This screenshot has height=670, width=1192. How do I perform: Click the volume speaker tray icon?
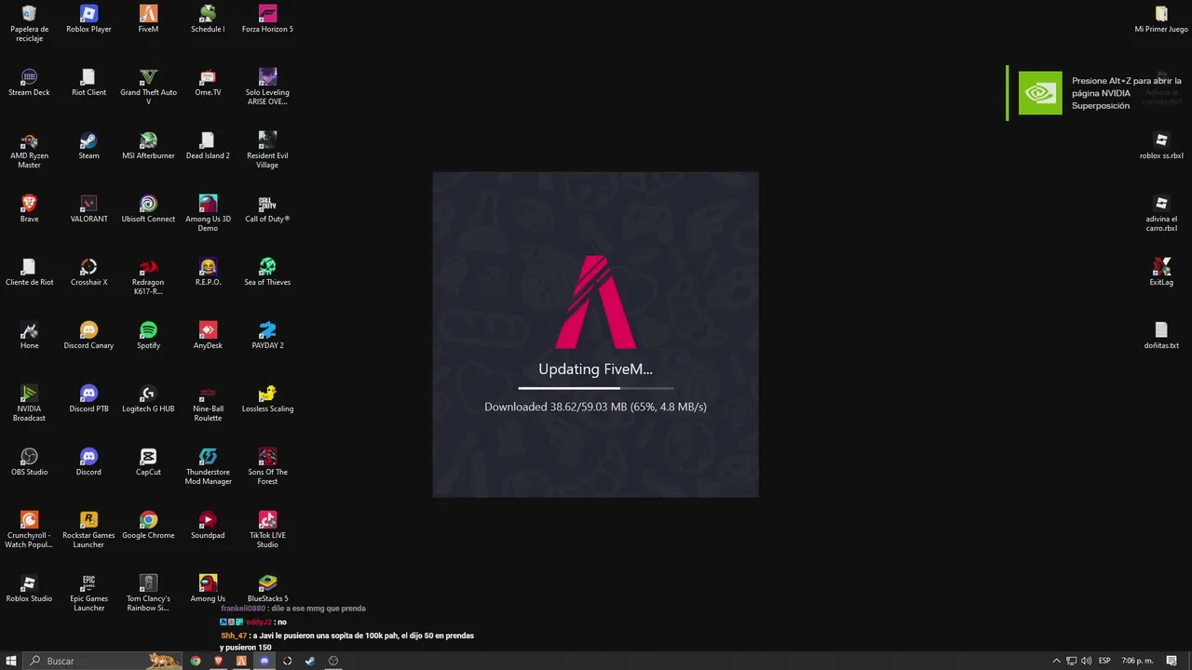(x=1086, y=661)
